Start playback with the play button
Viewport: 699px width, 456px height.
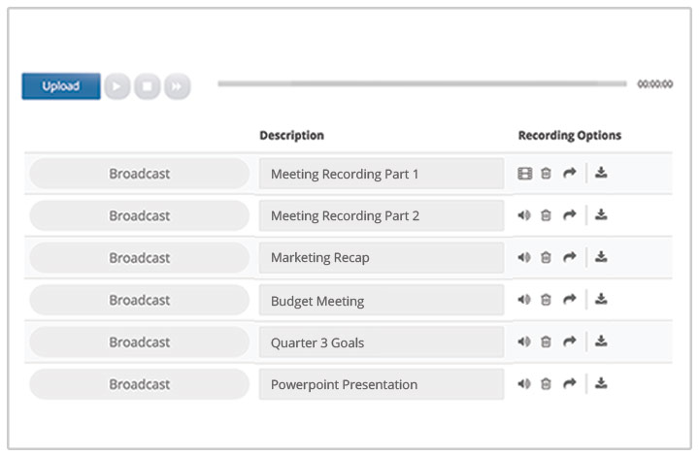pyautogui.click(x=117, y=86)
